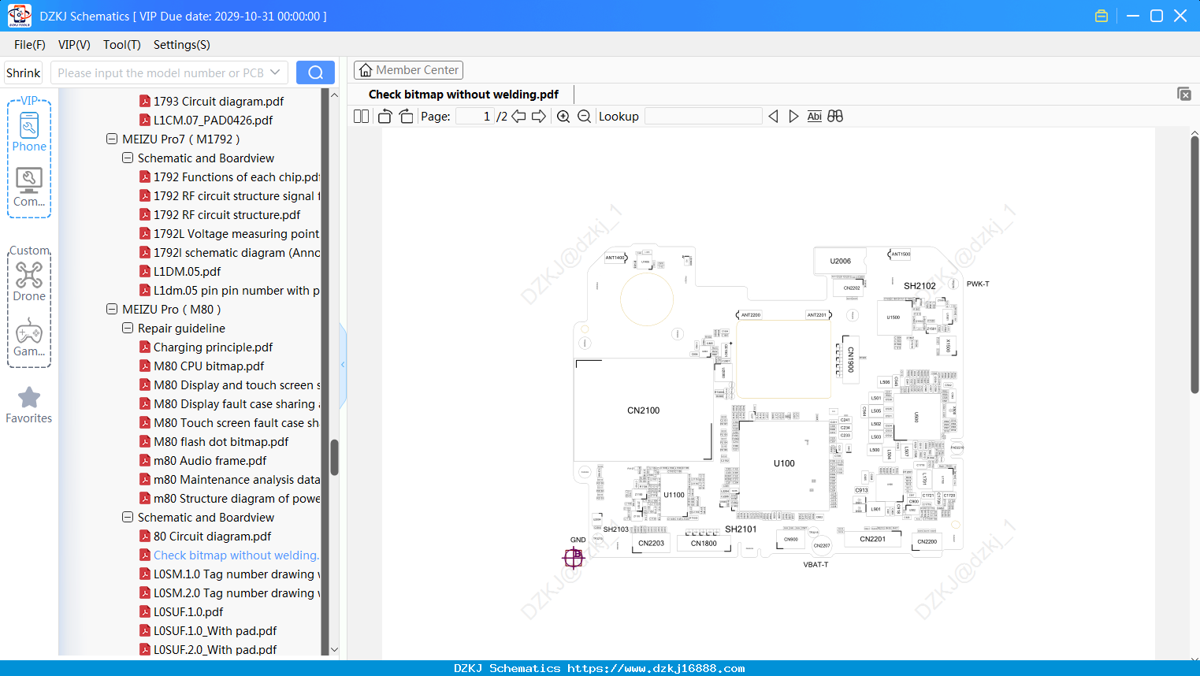The image size is (1200, 676).
Task: Open M80 CPU bitmap.pdf
Action: click(209, 366)
